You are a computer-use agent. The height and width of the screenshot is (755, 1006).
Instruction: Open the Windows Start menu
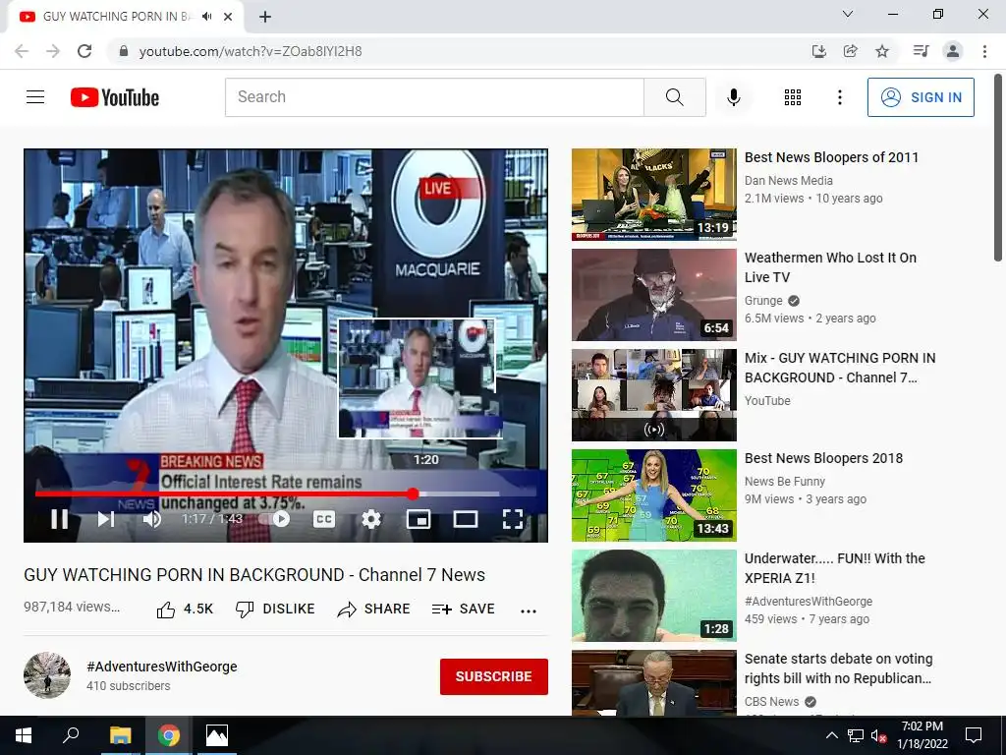(x=24, y=735)
